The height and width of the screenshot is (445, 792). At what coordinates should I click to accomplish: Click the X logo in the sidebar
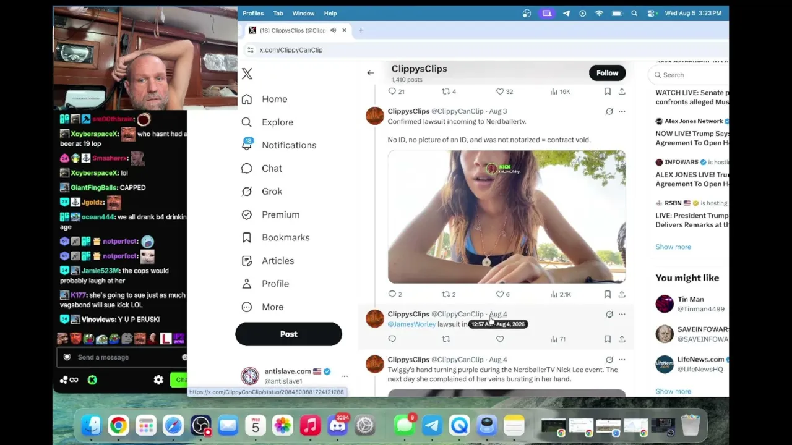(247, 74)
